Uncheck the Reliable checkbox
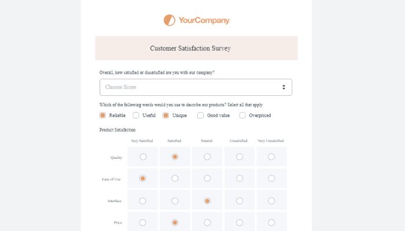Image resolution: width=405 pixels, height=231 pixels. [103, 115]
